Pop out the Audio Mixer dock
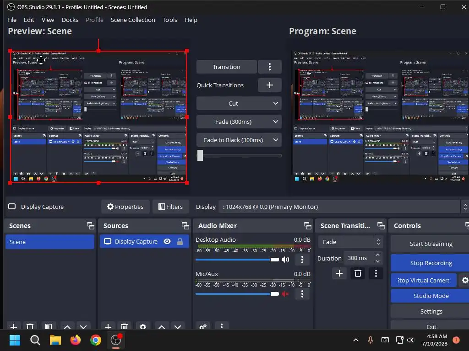The image size is (469, 351). click(x=307, y=226)
